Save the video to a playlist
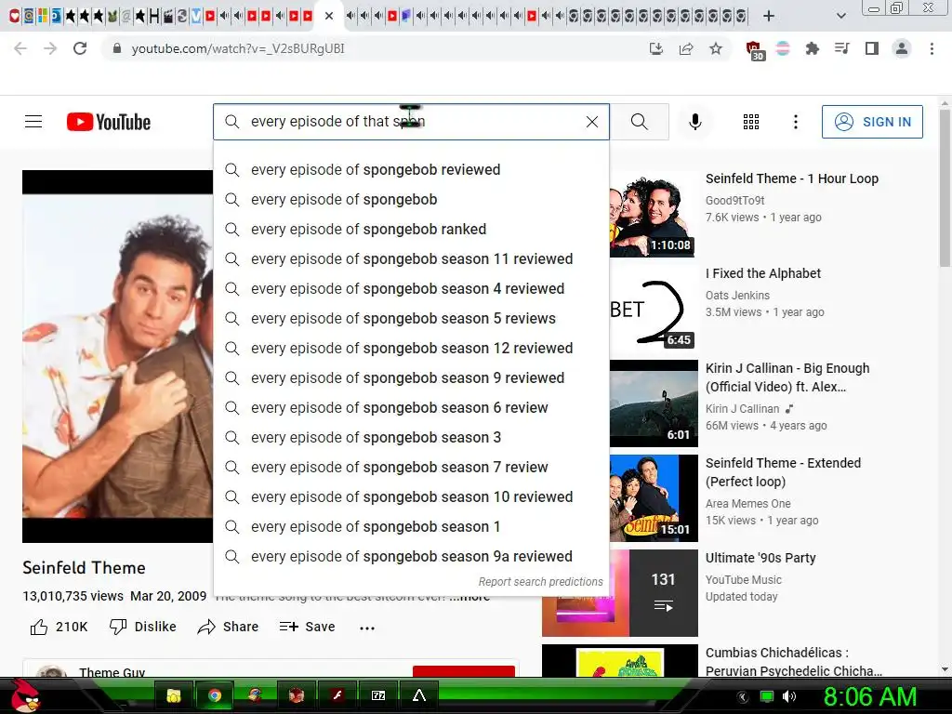 pyautogui.click(x=307, y=627)
